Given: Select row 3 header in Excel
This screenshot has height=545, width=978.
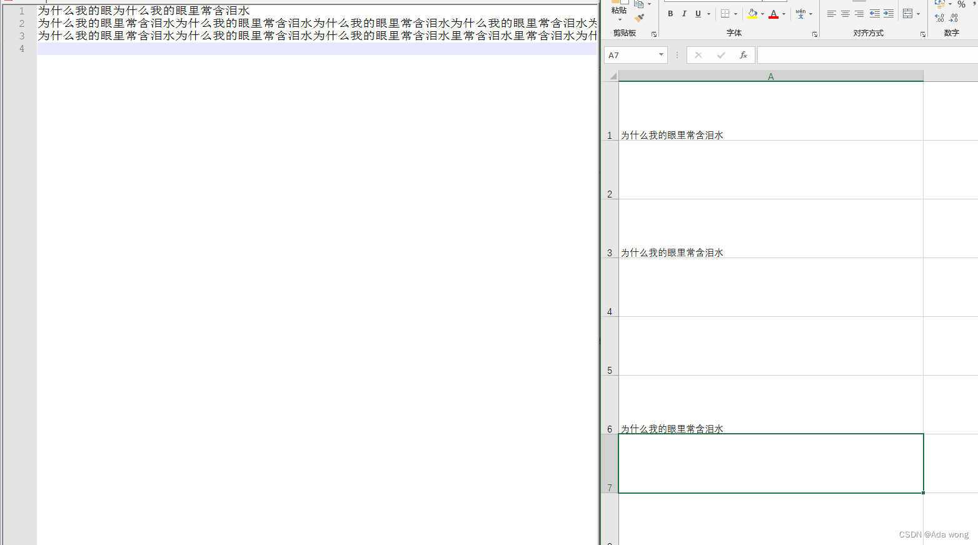Looking at the screenshot, I should tap(610, 228).
